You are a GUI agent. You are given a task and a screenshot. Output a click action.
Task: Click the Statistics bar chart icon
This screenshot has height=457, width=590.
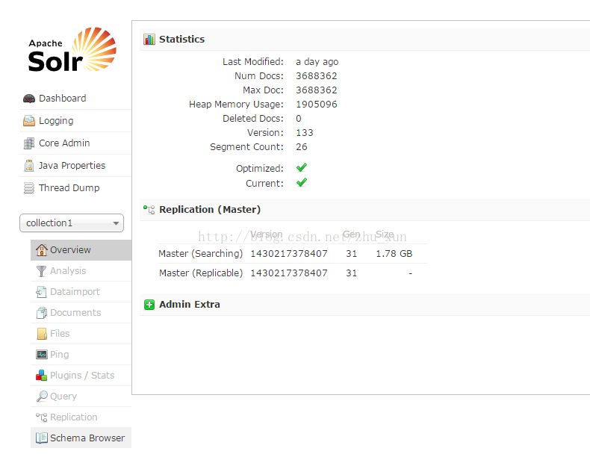click(149, 39)
